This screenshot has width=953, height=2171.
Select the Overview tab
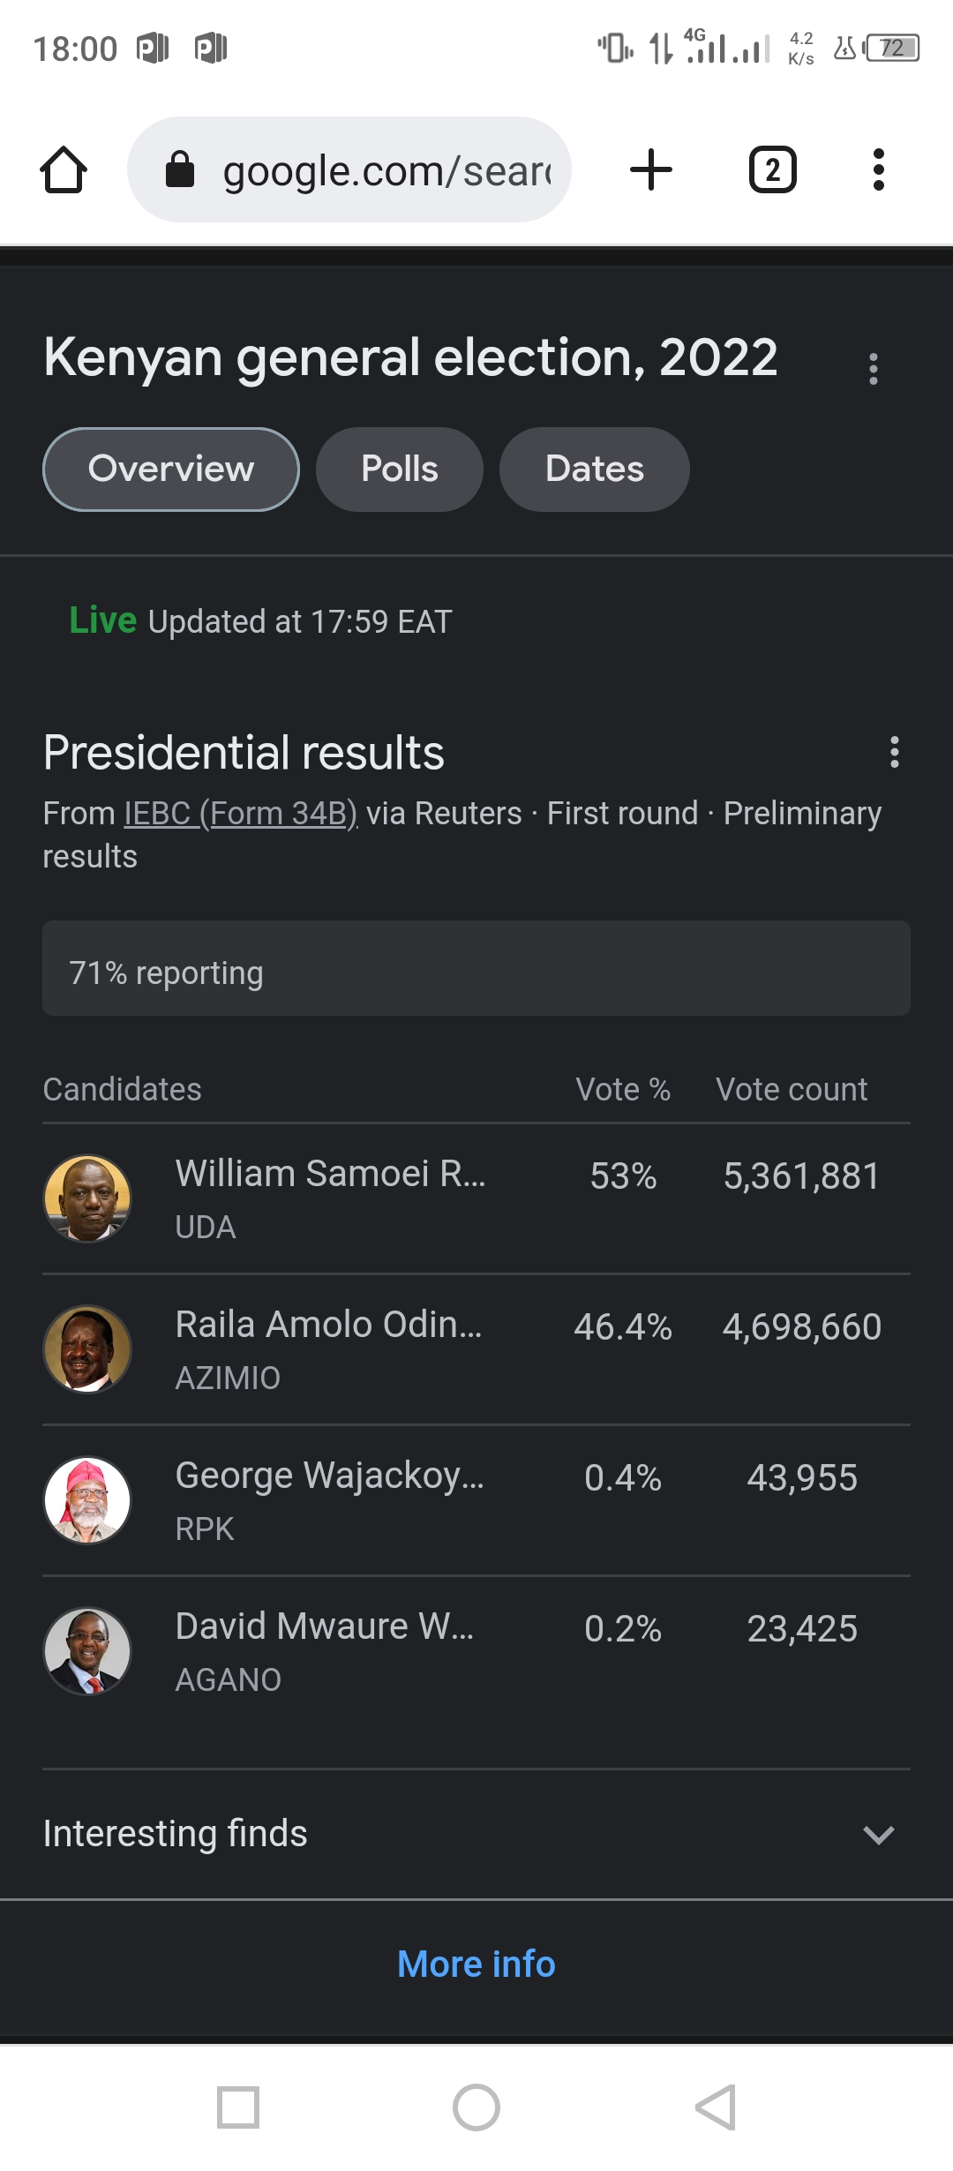[171, 470]
